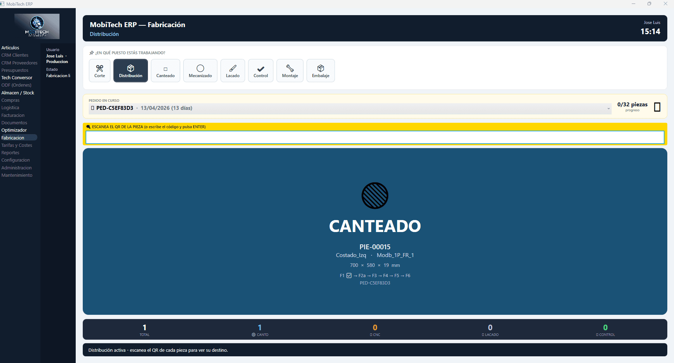
Task: Go to Tech Conversor module
Action: (17, 78)
